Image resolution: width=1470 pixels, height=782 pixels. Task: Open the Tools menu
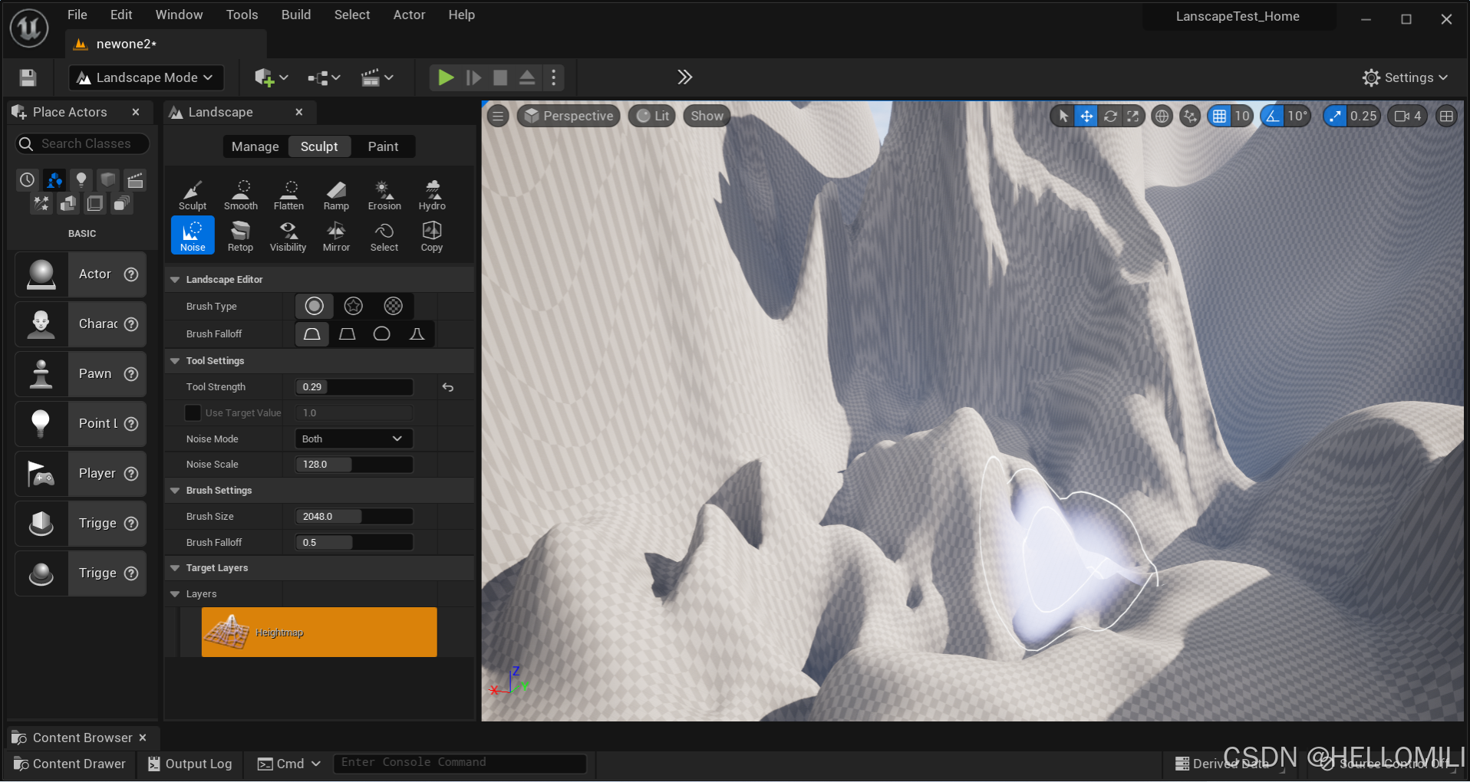click(x=242, y=15)
